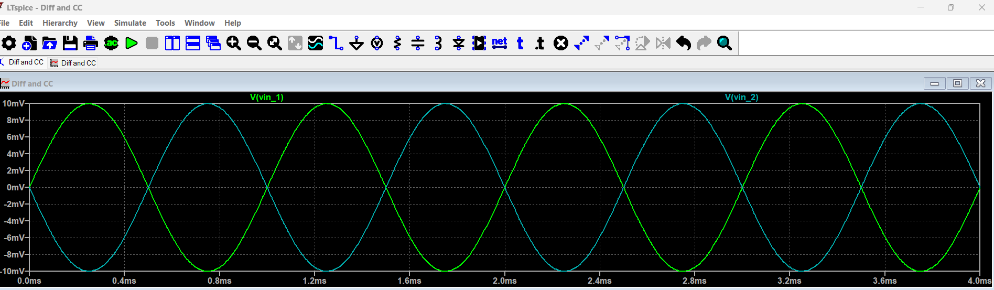The height and width of the screenshot is (290, 994).
Task: Click the grayed-out move tool
Action: point(602,43)
